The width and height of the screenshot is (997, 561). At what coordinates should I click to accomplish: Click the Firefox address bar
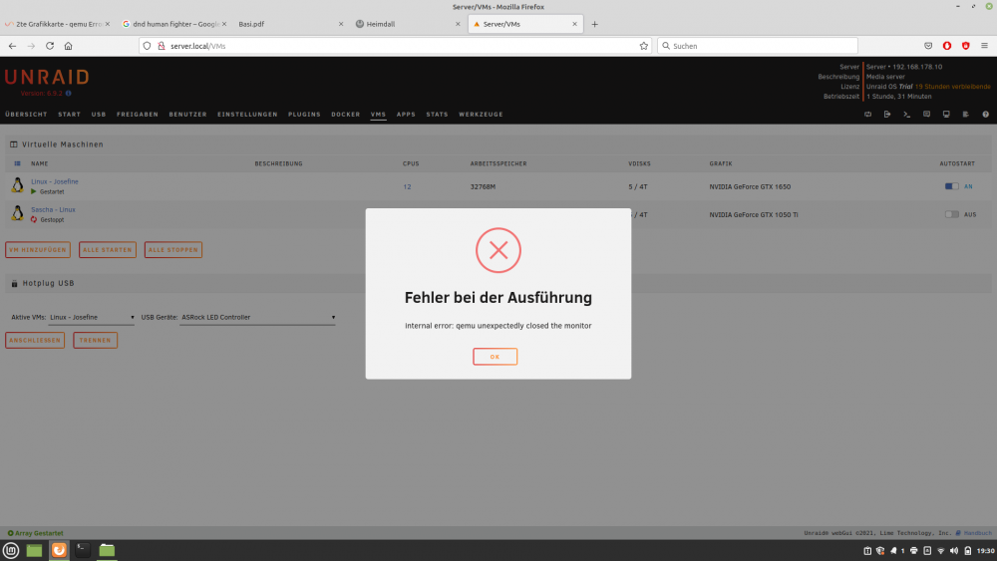(x=394, y=46)
